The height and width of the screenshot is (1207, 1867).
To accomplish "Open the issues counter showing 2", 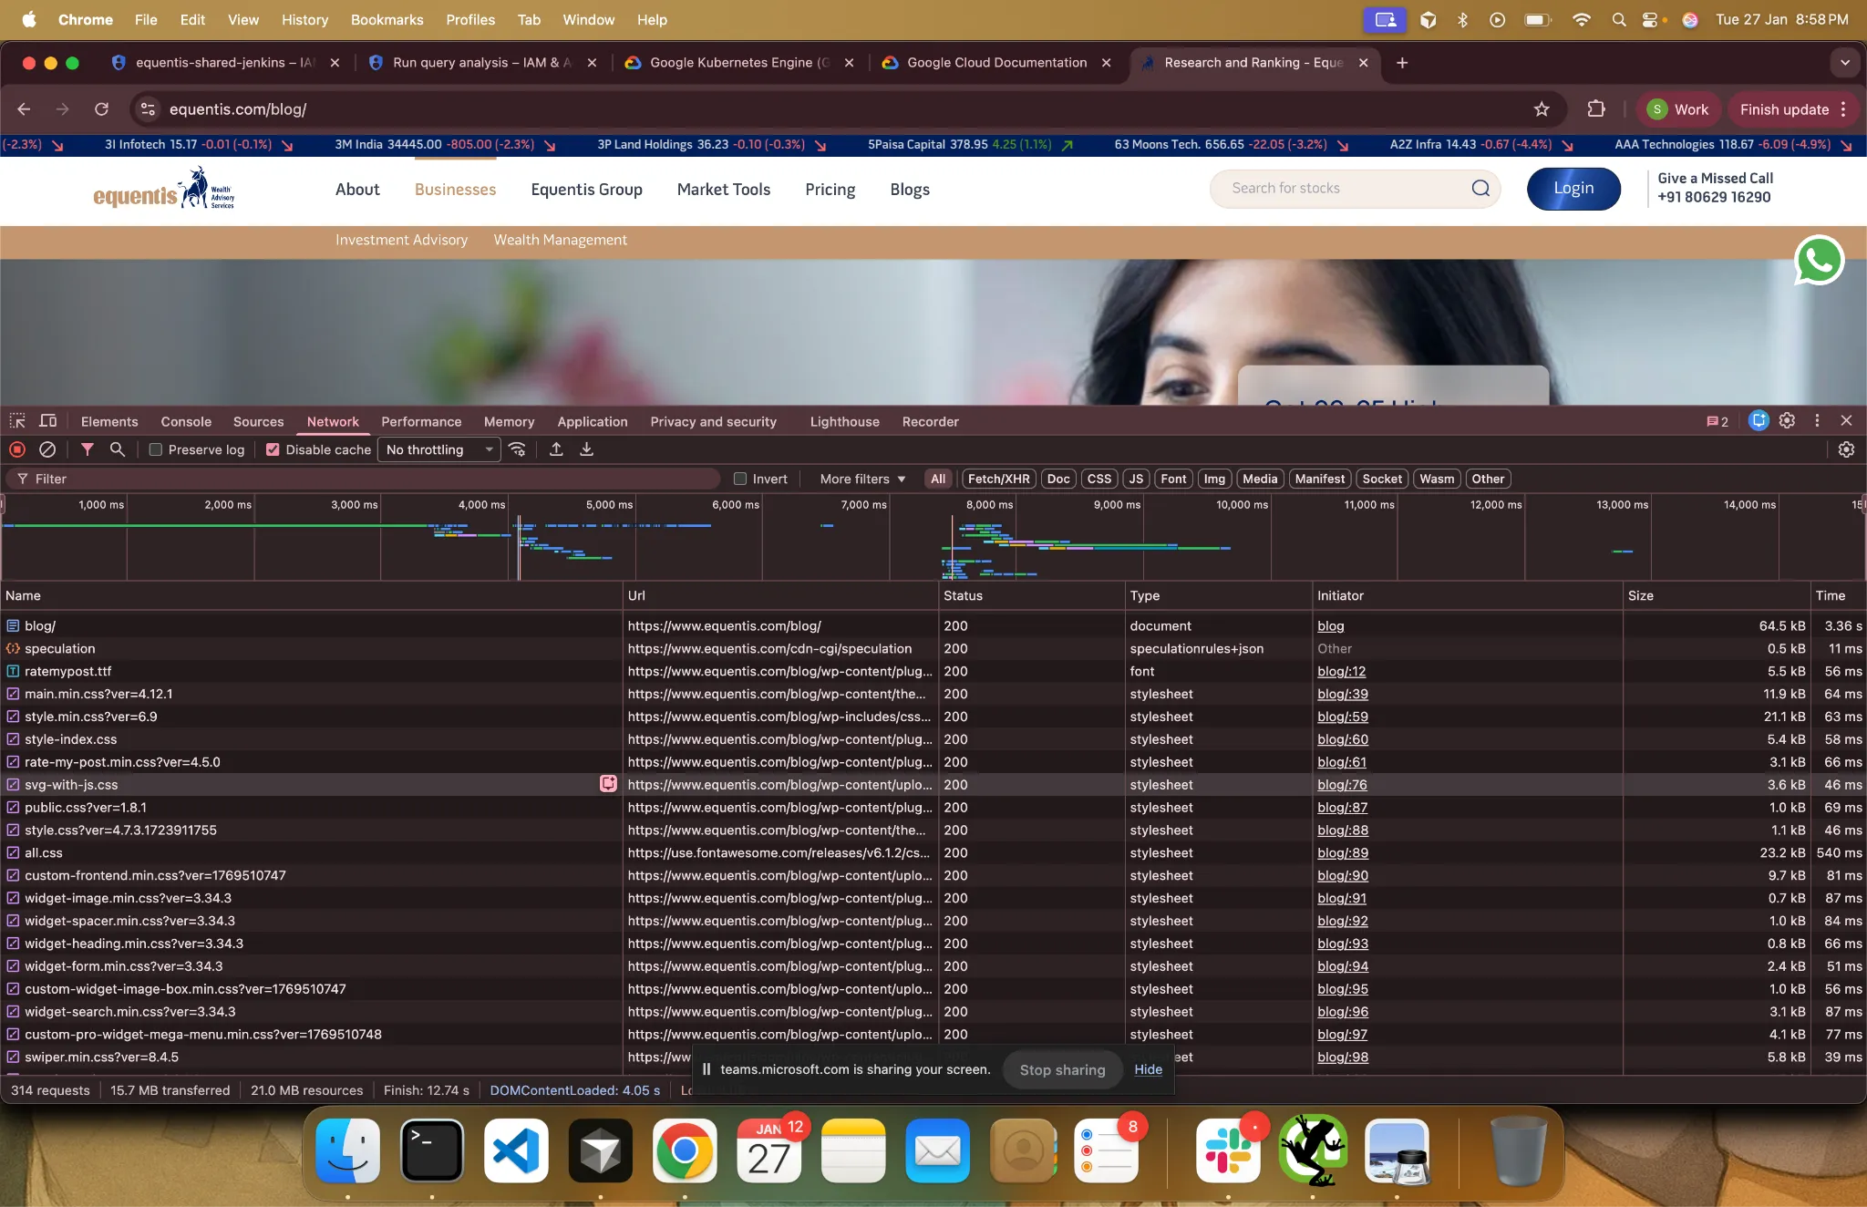I will coord(1717,421).
